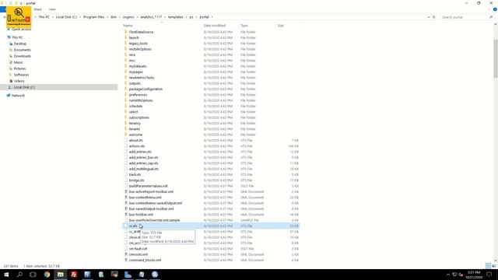
Task: Open Task View in taskbar
Action: [x=33, y=275]
